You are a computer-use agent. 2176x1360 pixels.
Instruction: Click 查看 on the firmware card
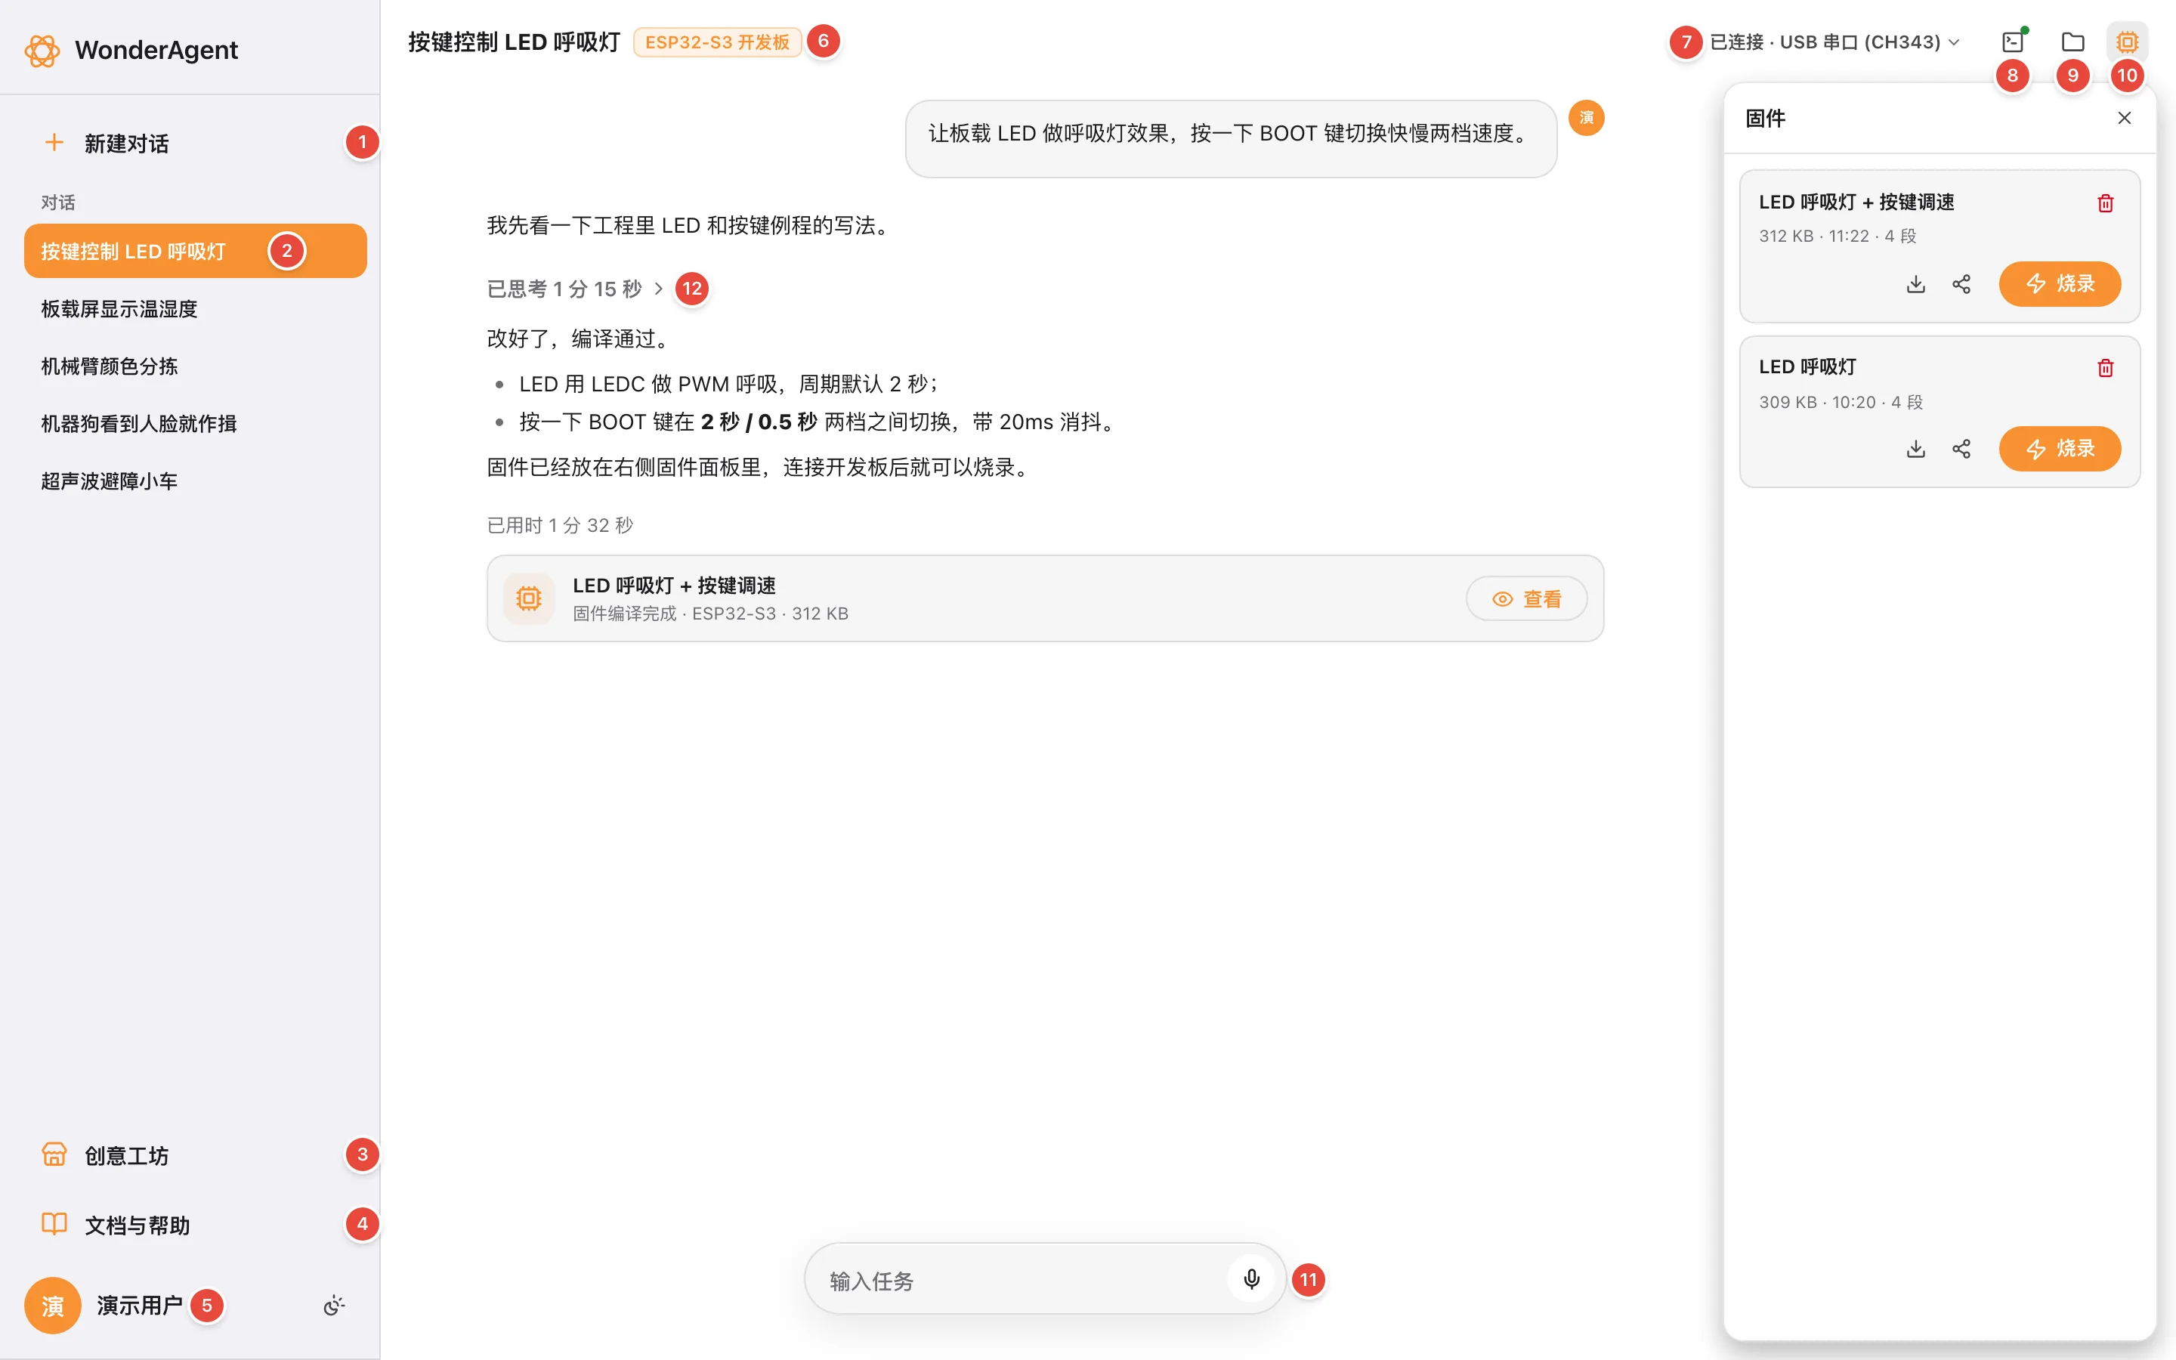coord(1526,599)
